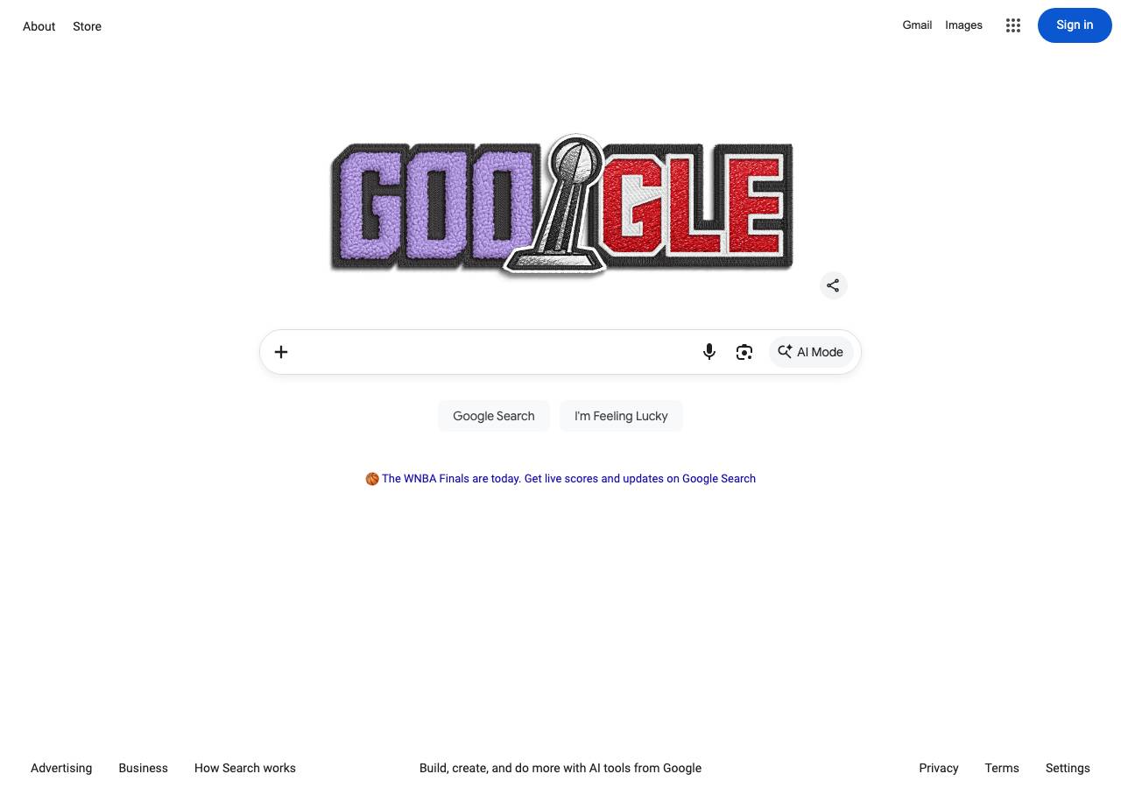Open the Gmail link

click(x=917, y=25)
